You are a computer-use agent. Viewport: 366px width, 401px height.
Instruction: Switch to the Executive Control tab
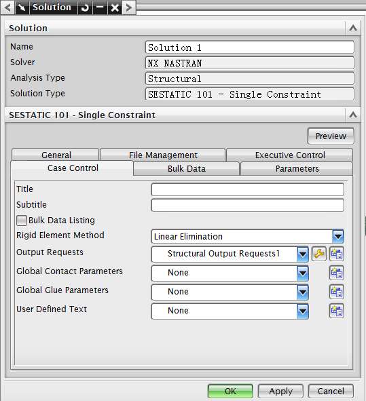(x=290, y=155)
